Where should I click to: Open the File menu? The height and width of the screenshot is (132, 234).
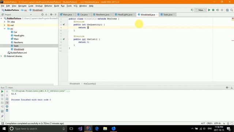click(x=3, y=6)
